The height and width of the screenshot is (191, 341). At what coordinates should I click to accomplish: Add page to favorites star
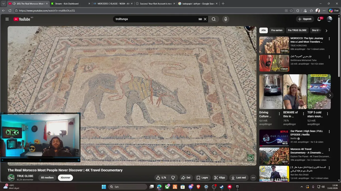coord(291,11)
